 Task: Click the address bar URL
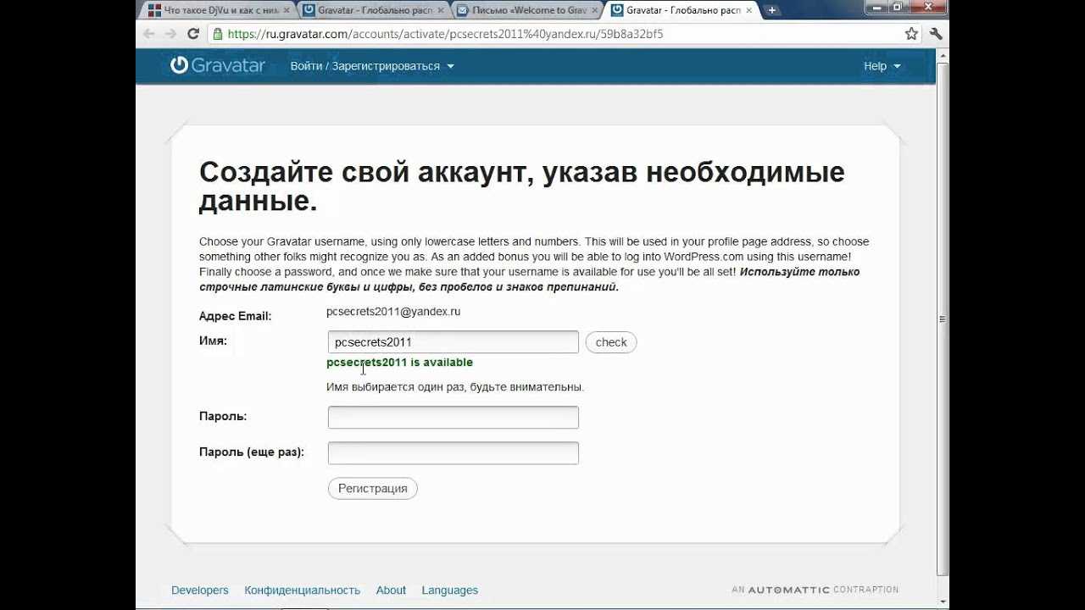(445, 34)
